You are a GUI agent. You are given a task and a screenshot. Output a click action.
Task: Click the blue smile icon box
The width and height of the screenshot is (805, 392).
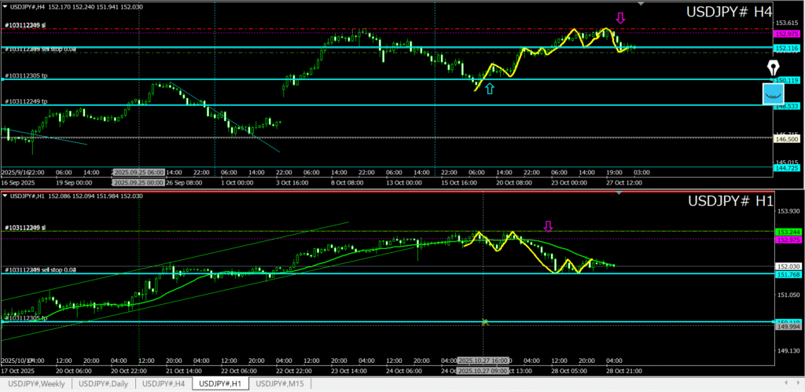click(774, 94)
